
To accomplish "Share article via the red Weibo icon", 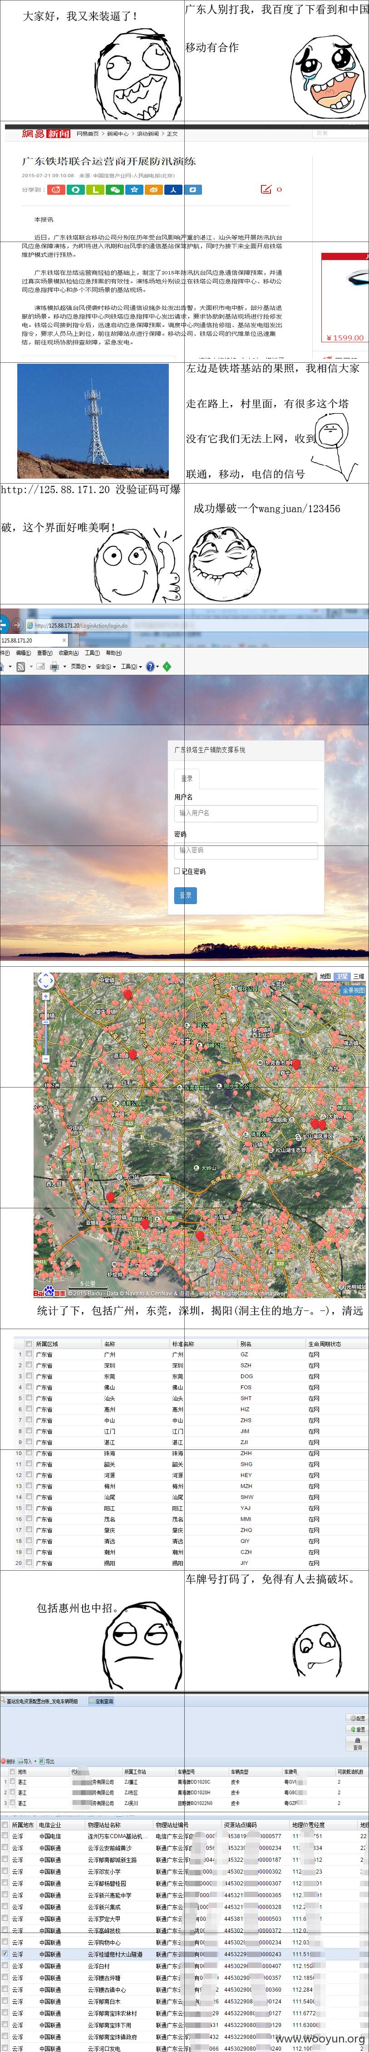I will tap(56, 190).
